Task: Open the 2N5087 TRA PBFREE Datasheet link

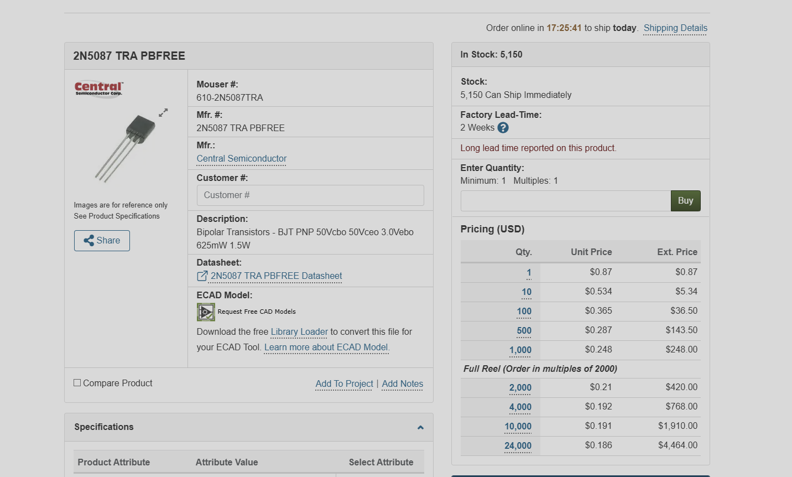Action: (276, 276)
